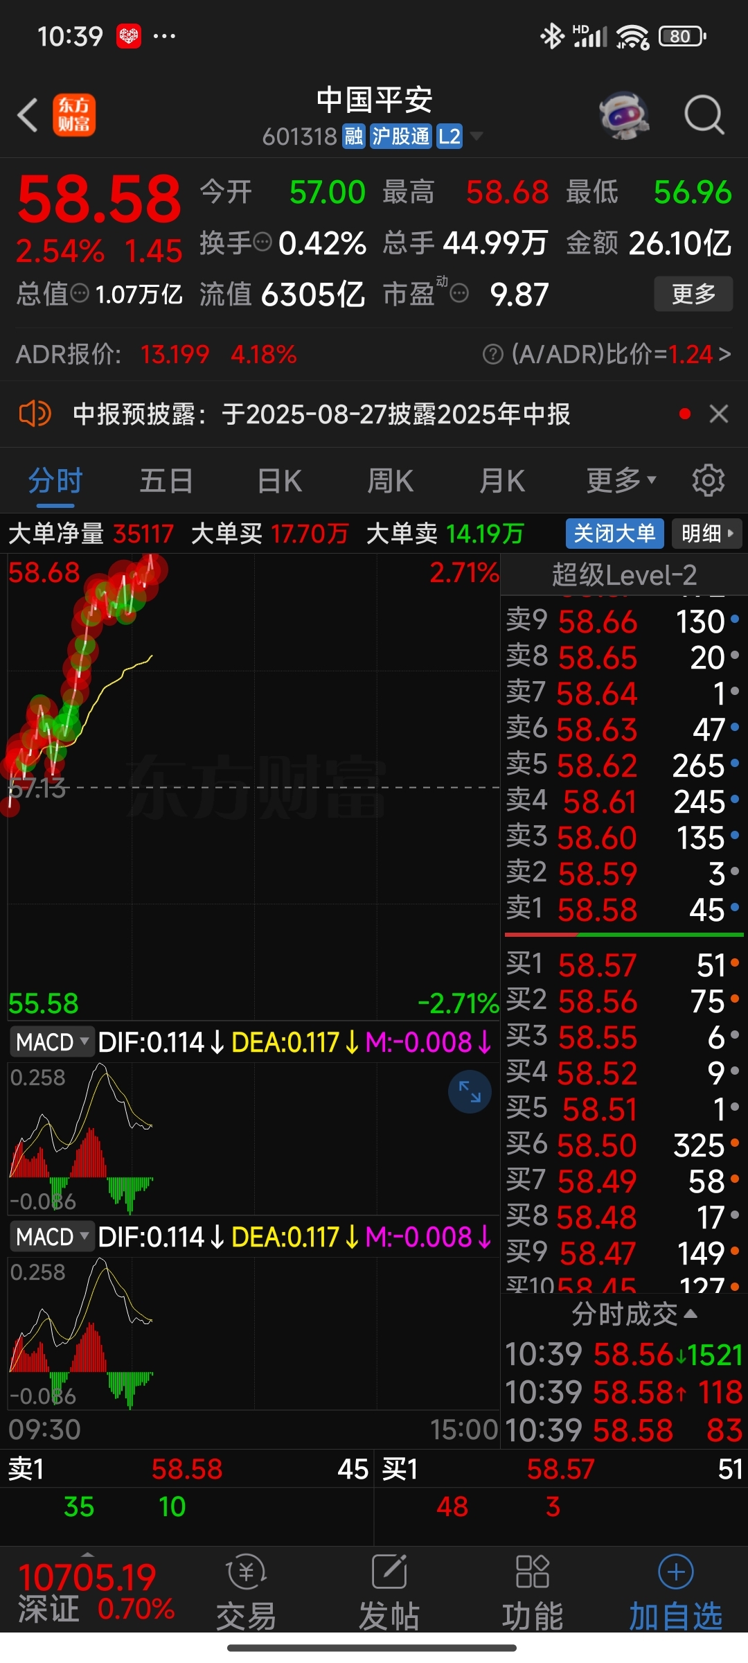
Task: Switch to 月K tab
Action: 502,480
